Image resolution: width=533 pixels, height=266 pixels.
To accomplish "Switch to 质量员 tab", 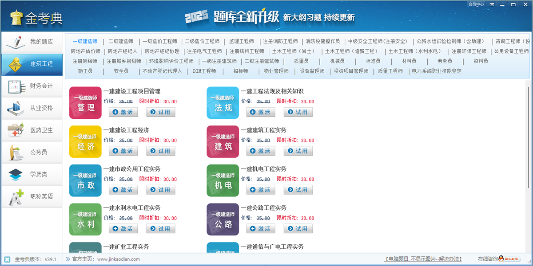I will click(301, 61).
